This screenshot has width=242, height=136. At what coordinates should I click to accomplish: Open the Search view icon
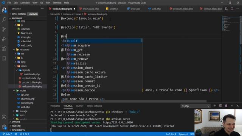tap(4, 20)
